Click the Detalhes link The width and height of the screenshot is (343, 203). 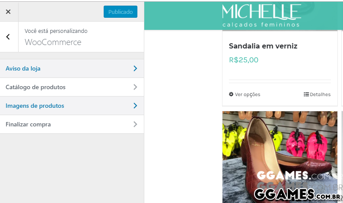point(317,94)
